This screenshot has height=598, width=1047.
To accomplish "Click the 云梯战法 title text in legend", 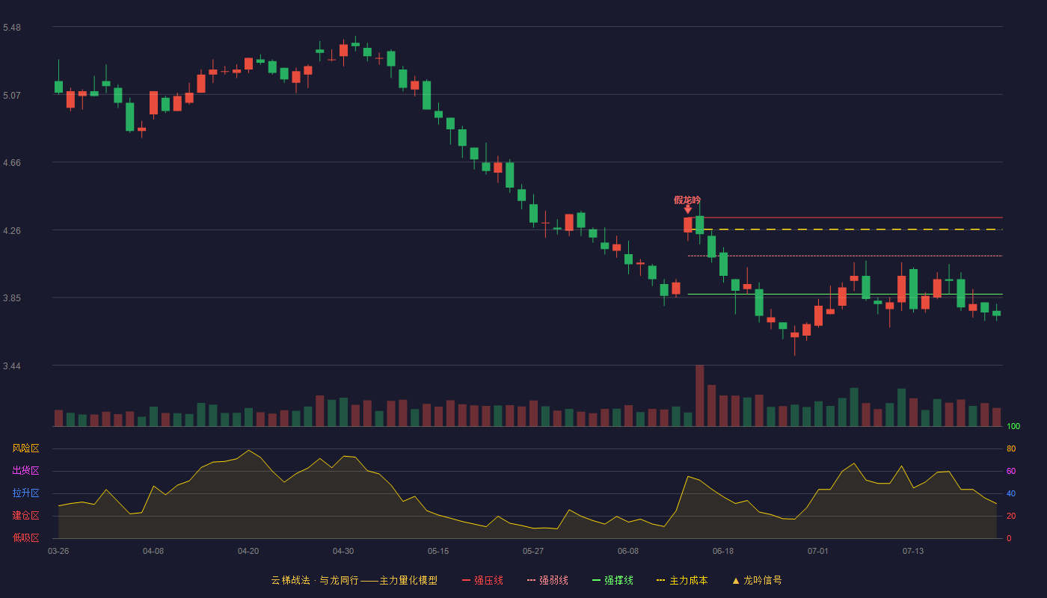I will 290,580.
